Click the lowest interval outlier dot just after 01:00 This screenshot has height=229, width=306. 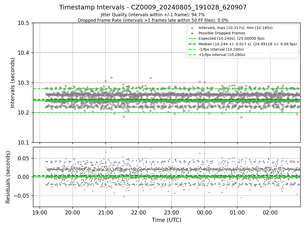pos(241,117)
